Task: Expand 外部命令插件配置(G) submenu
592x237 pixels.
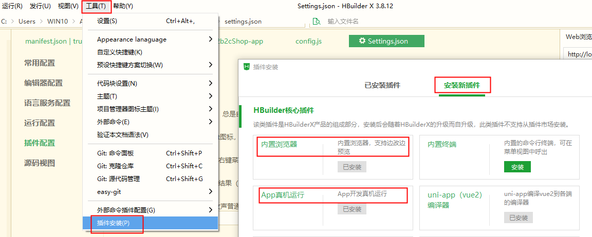Action: coord(150,210)
